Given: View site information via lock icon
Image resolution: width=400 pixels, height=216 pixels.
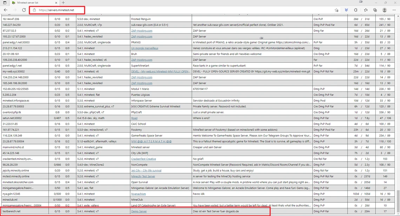Looking at the screenshot, I should tap(34, 10).
